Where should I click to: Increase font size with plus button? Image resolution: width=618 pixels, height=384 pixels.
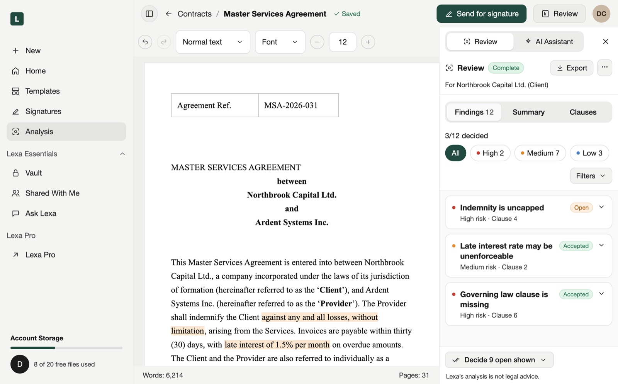pos(368,42)
